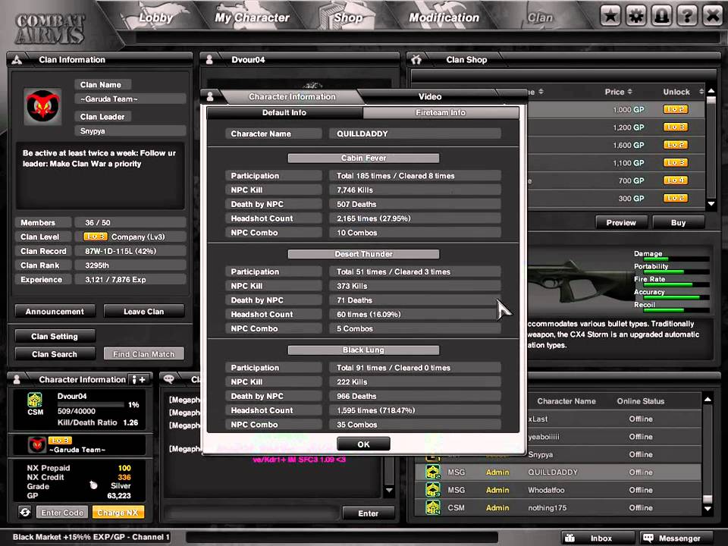728x546 pixels.
Task: Click the small Garuda Team badge icon
Action: pyautogui.click(x=36, y=445)
